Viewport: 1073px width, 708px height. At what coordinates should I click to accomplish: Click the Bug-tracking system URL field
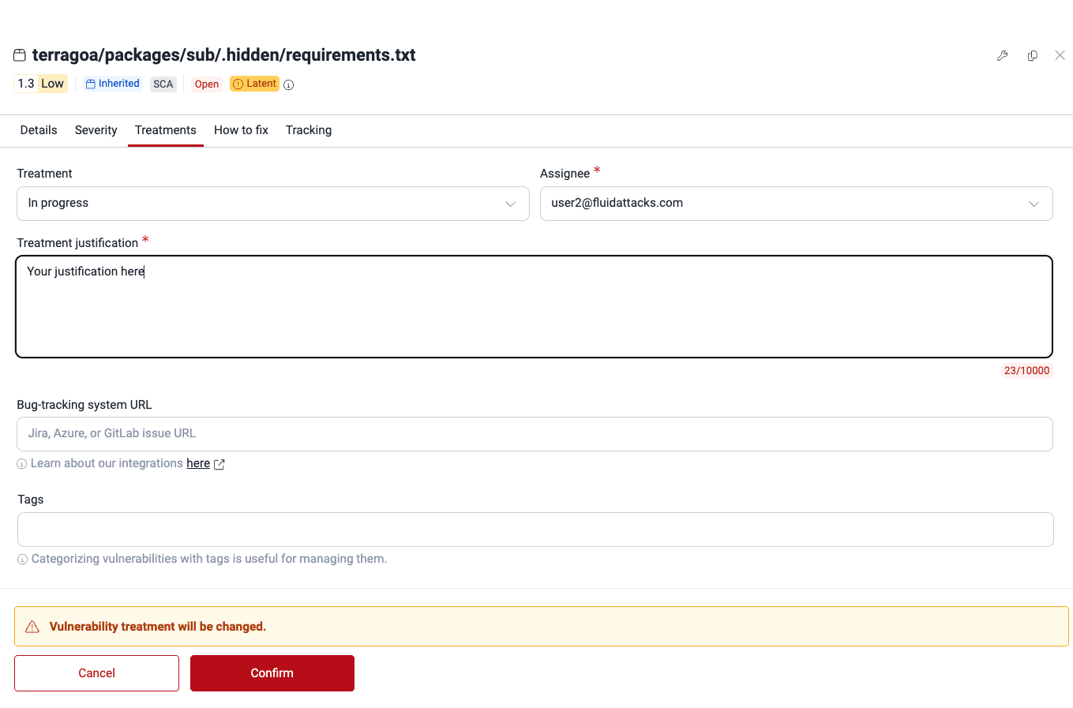coord(535,433)
